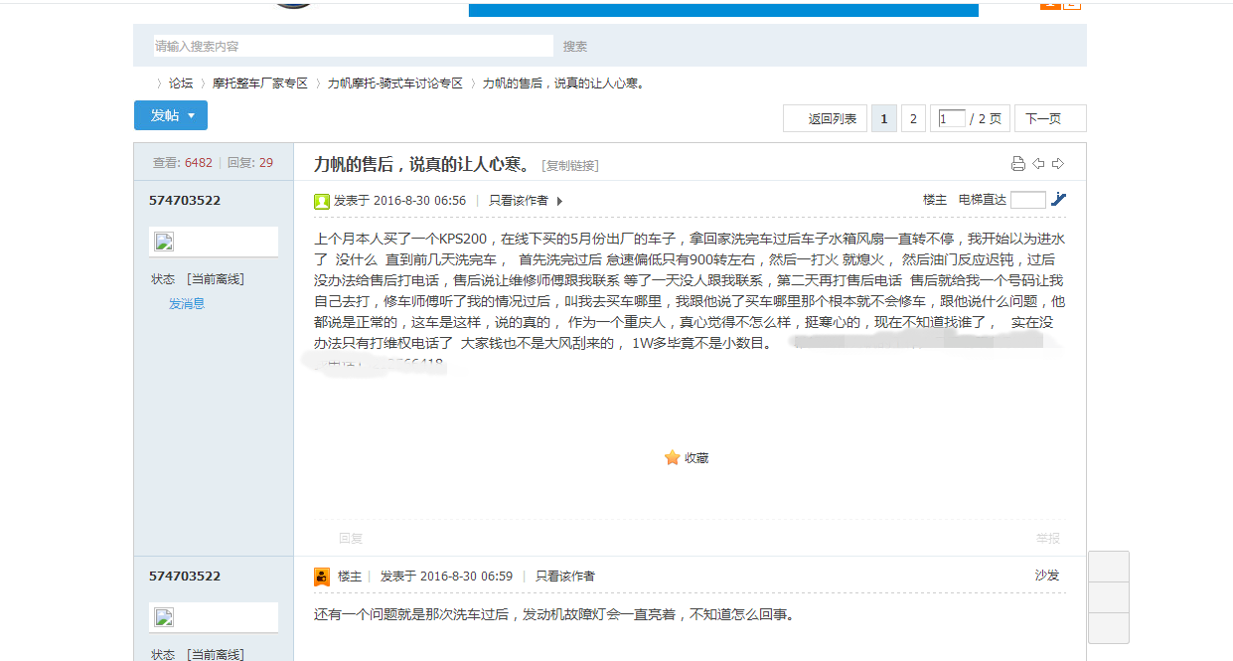The height and width of the screenshot is (661, 1233).
Task: Click the star 收藏 favorite icon
Action: tap(673, 457)
